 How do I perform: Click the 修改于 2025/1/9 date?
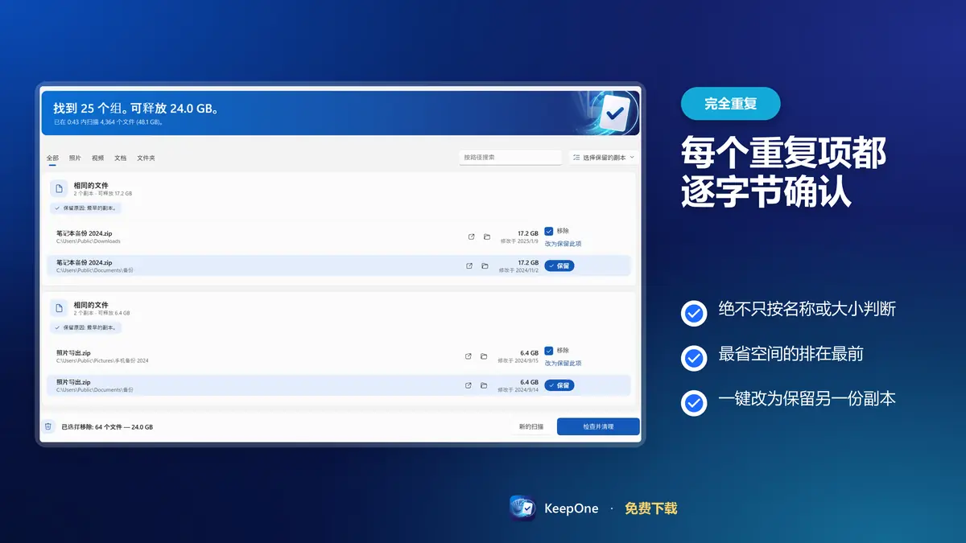pyautogui.click(x=519, y=241)
